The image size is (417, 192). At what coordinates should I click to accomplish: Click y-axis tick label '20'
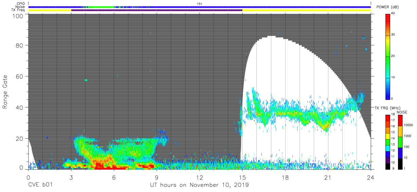click(x=20, y=138)
